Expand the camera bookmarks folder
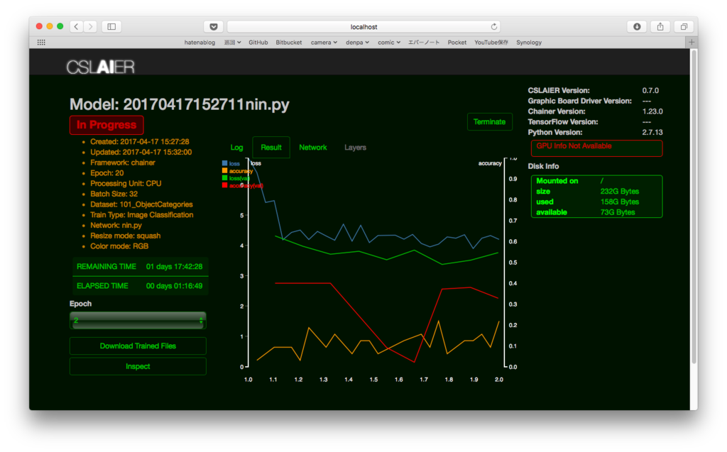 [x=324, y=42]
